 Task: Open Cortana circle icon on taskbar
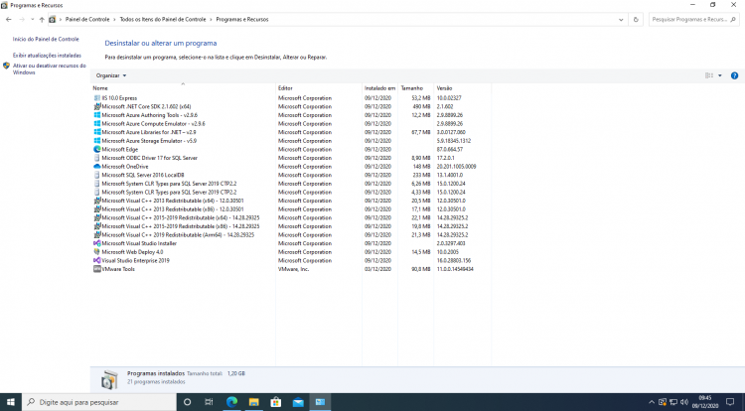point(187,402)
